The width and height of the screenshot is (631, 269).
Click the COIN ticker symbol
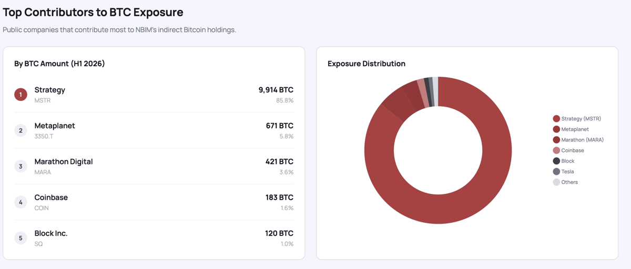click(42, 208)
